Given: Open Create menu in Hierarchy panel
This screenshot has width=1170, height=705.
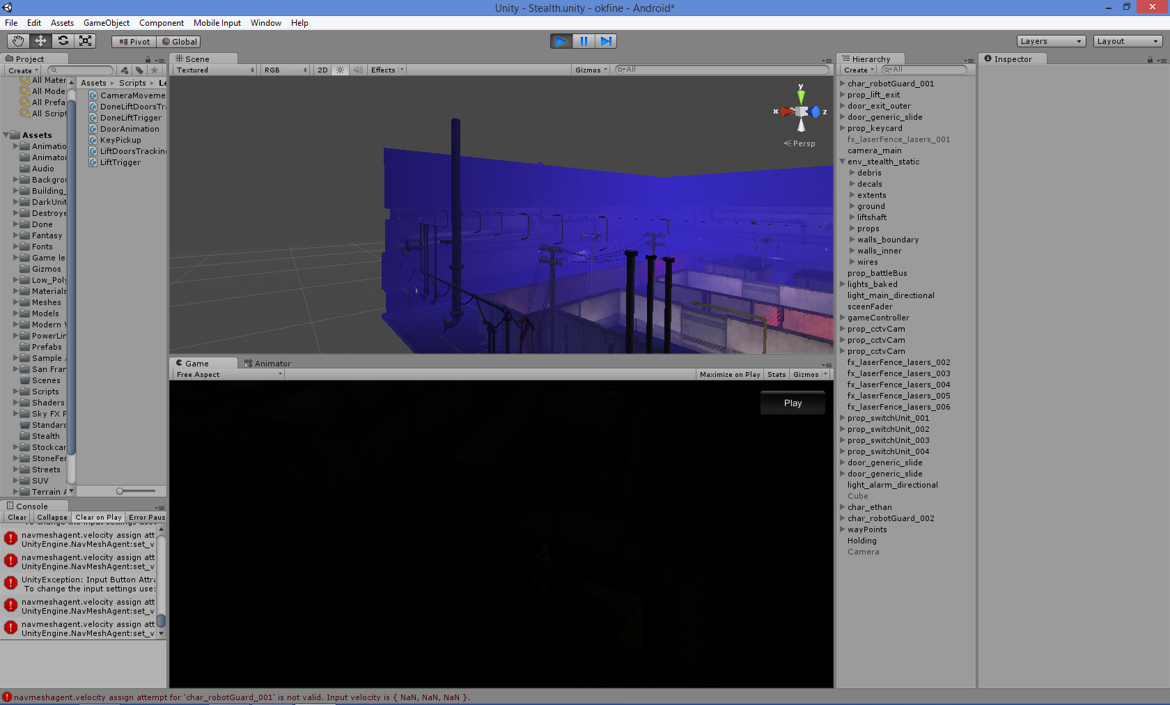Looking at the screenshot, I should (859, 70).
